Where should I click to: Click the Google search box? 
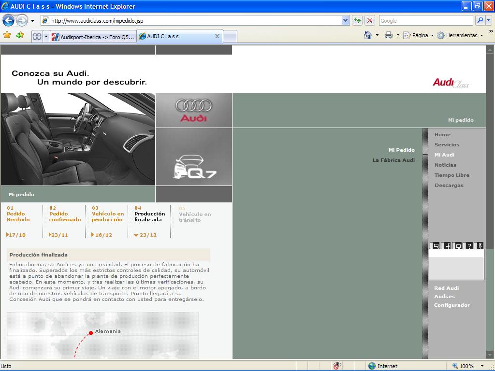tap(426, 21)
